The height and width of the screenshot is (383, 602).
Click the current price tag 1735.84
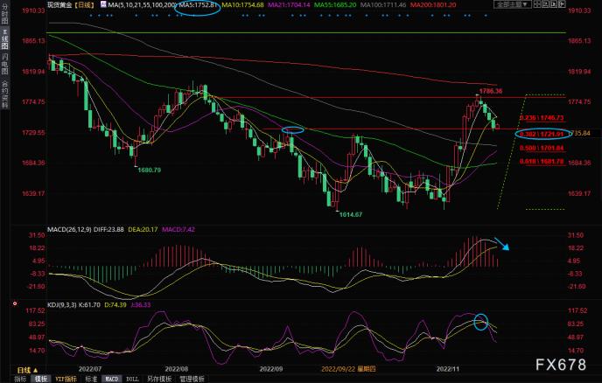[580, 133]
